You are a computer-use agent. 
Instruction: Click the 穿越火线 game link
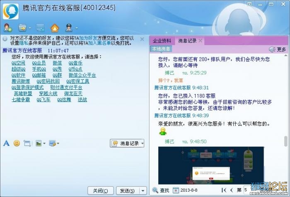tap(48, 94)
